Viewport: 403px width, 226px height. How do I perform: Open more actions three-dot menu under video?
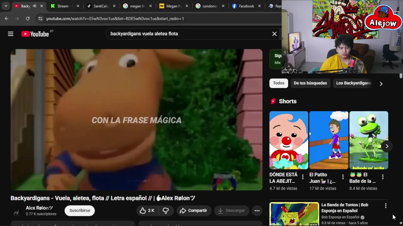pyautogui.click(x=257, y=211)
